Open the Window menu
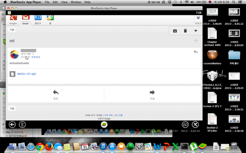Screen dimensions: 246x153 pyautogui.click(x=76, y=2)
